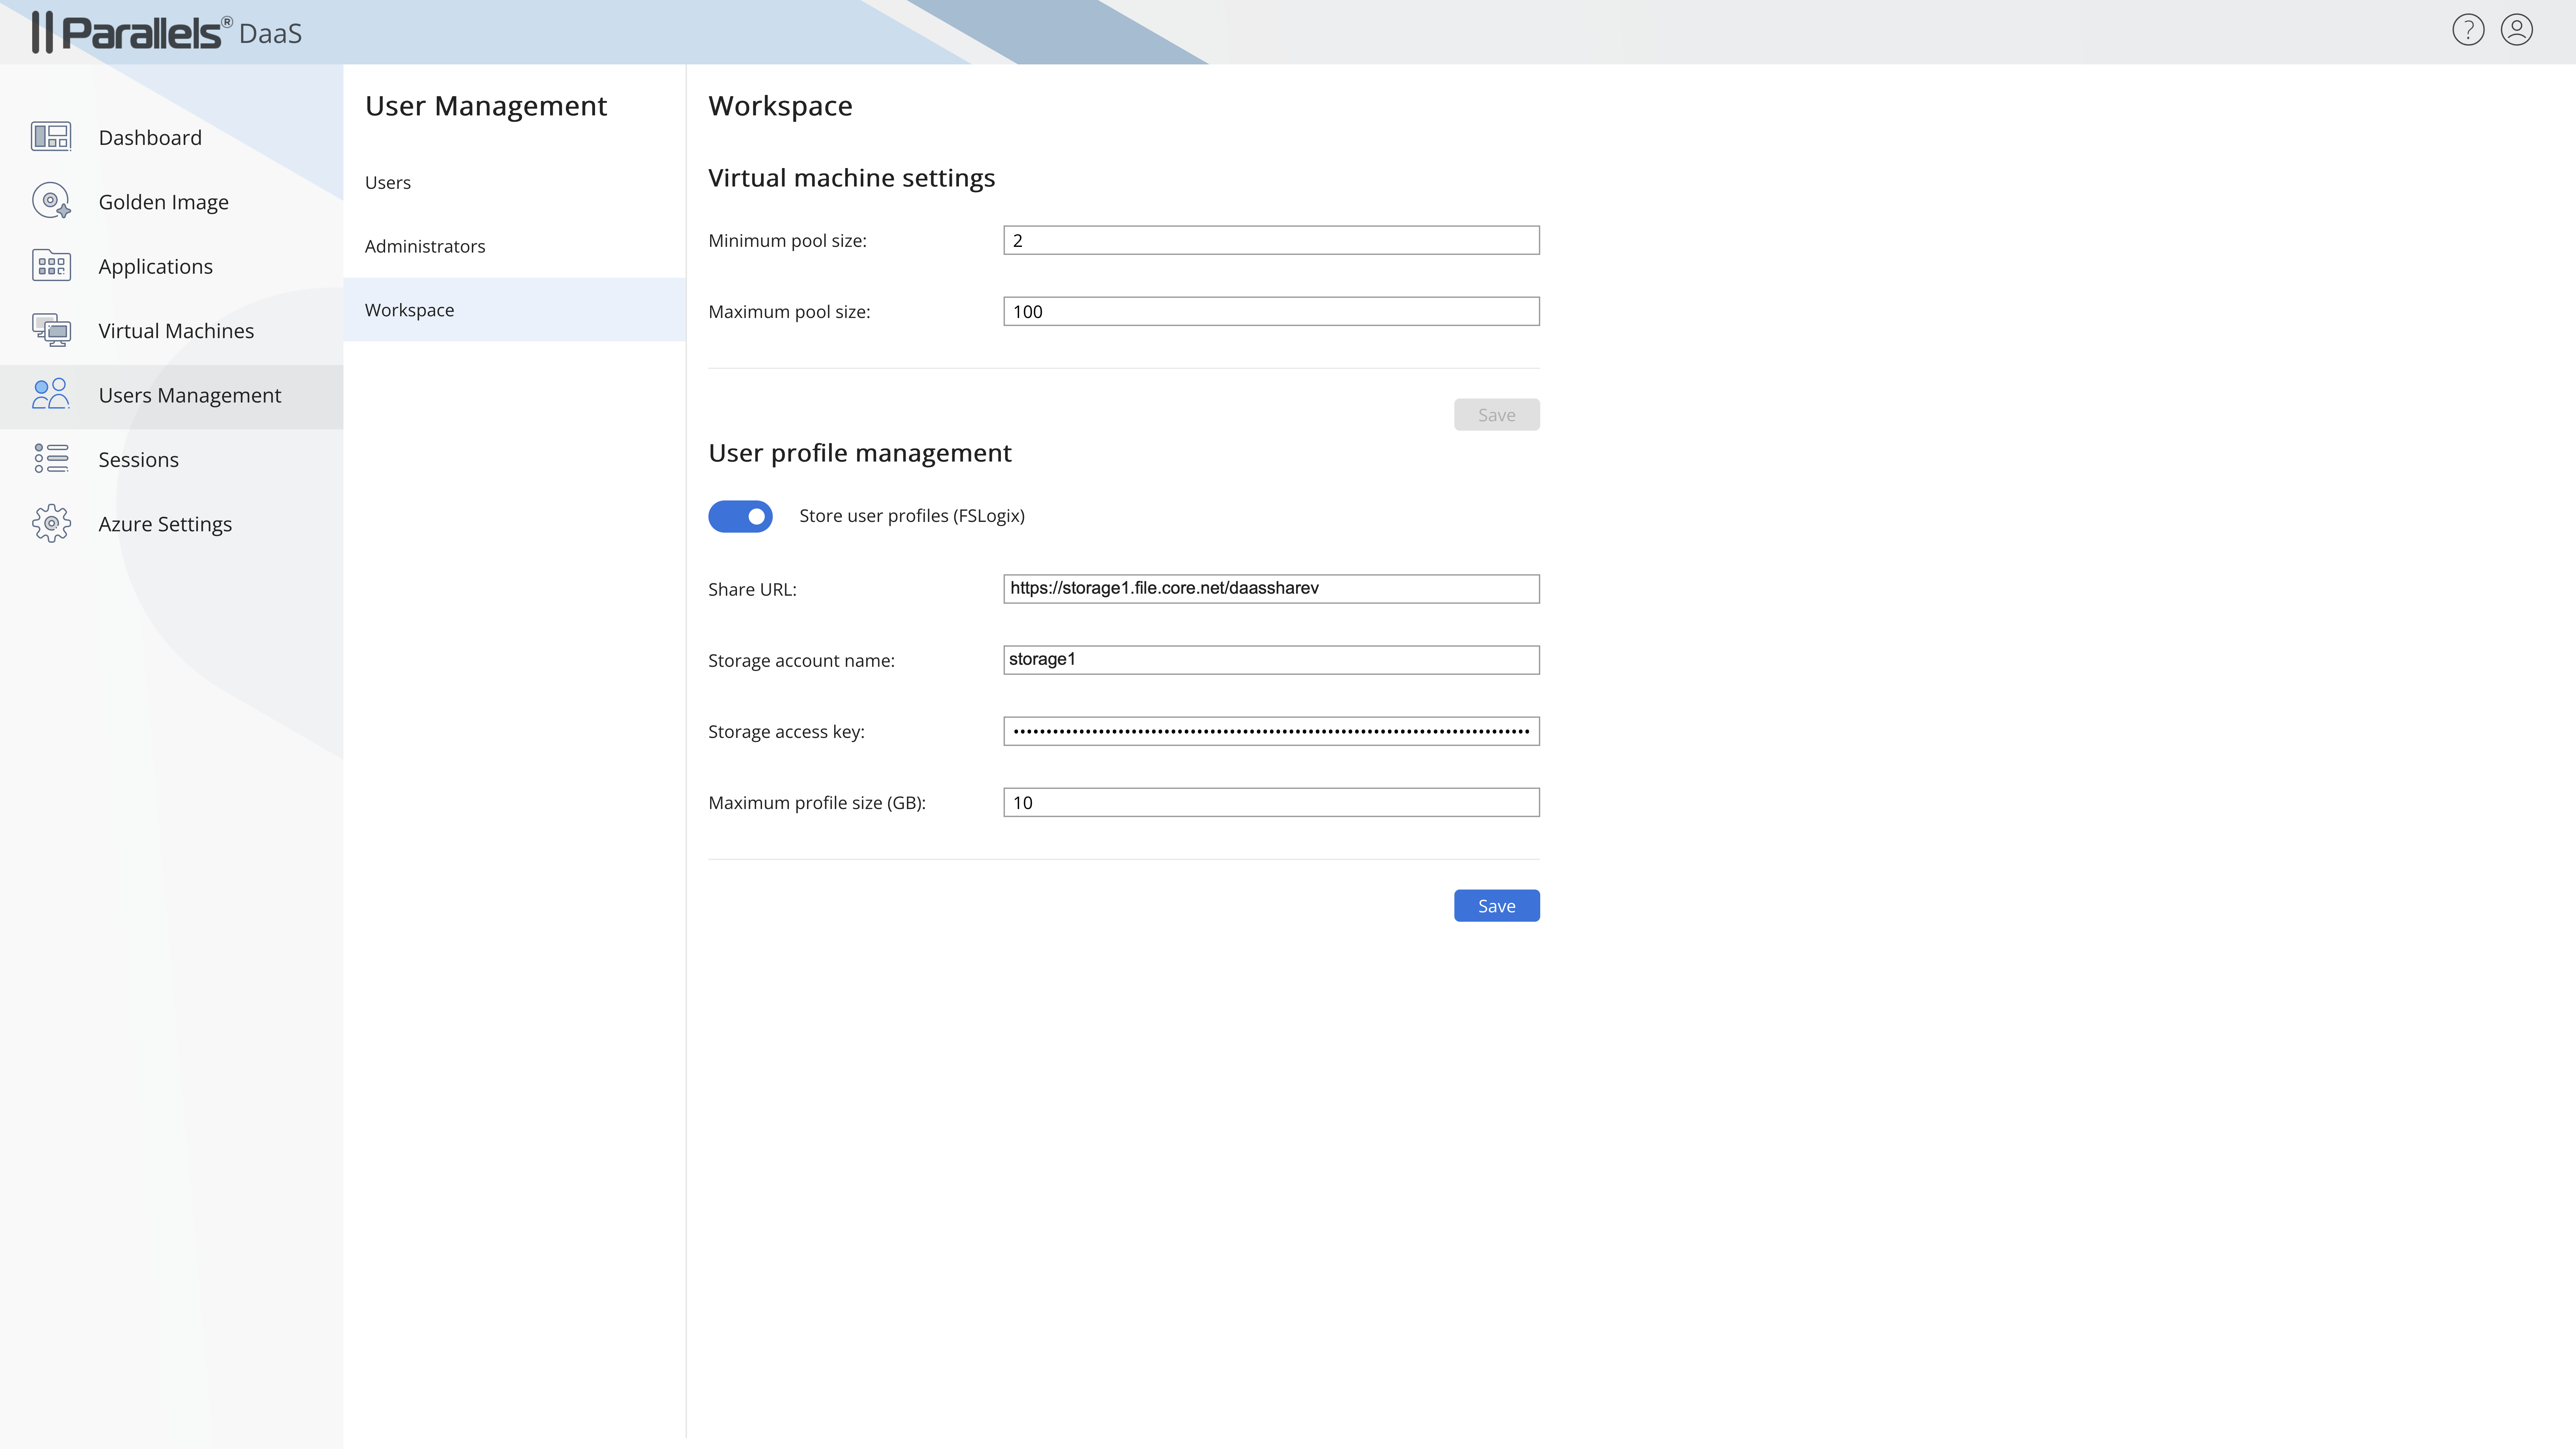This screenshot has width=2576, height=1449.
Task: Click the Dashboard sidebar icon
Action: click(x=51, y=137)
